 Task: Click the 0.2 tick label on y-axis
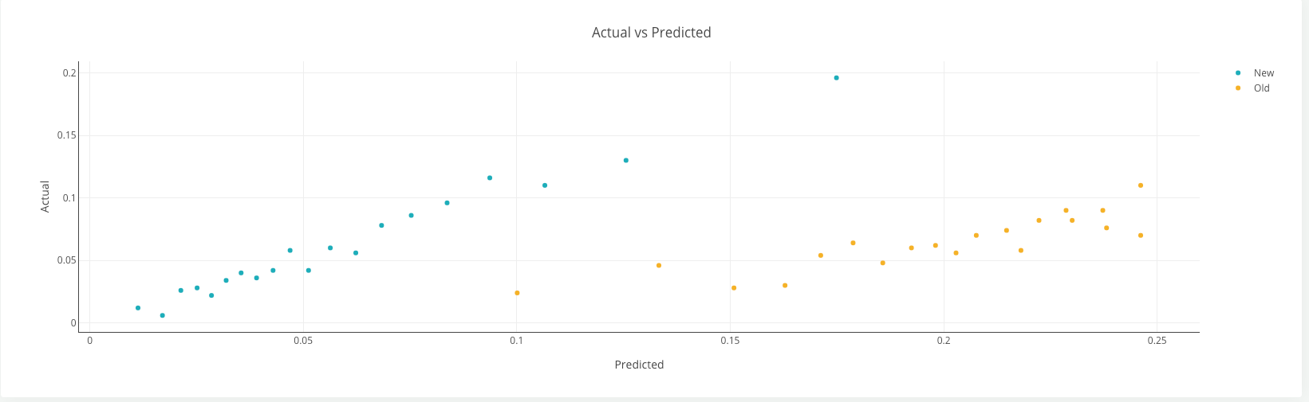click(x=69, y=73)
